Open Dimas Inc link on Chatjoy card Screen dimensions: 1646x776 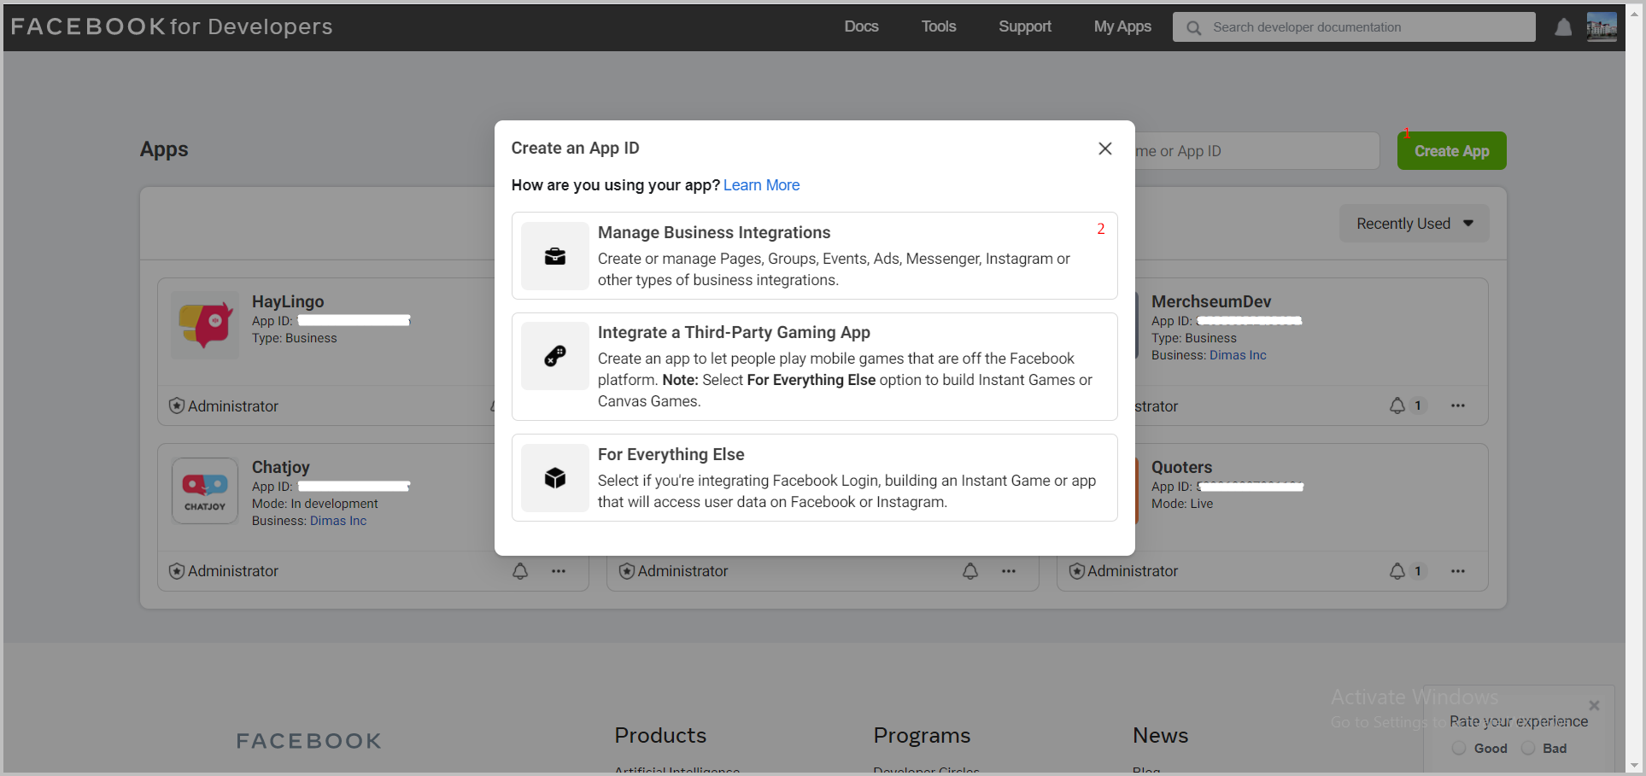[338, 521]
